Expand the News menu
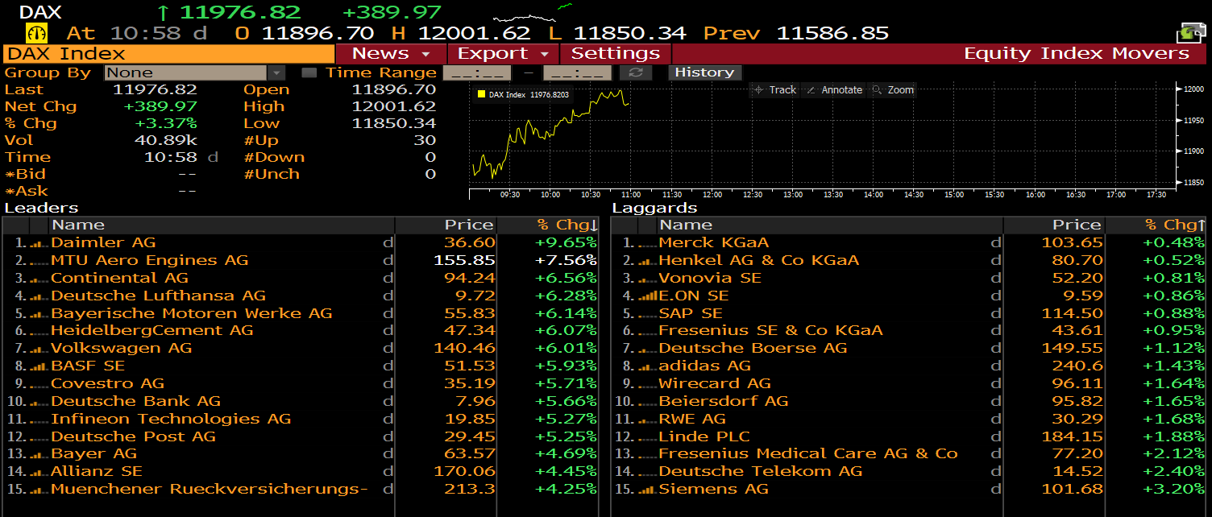The height and width of the screenshot is (517, 1212). pos(391,54)
